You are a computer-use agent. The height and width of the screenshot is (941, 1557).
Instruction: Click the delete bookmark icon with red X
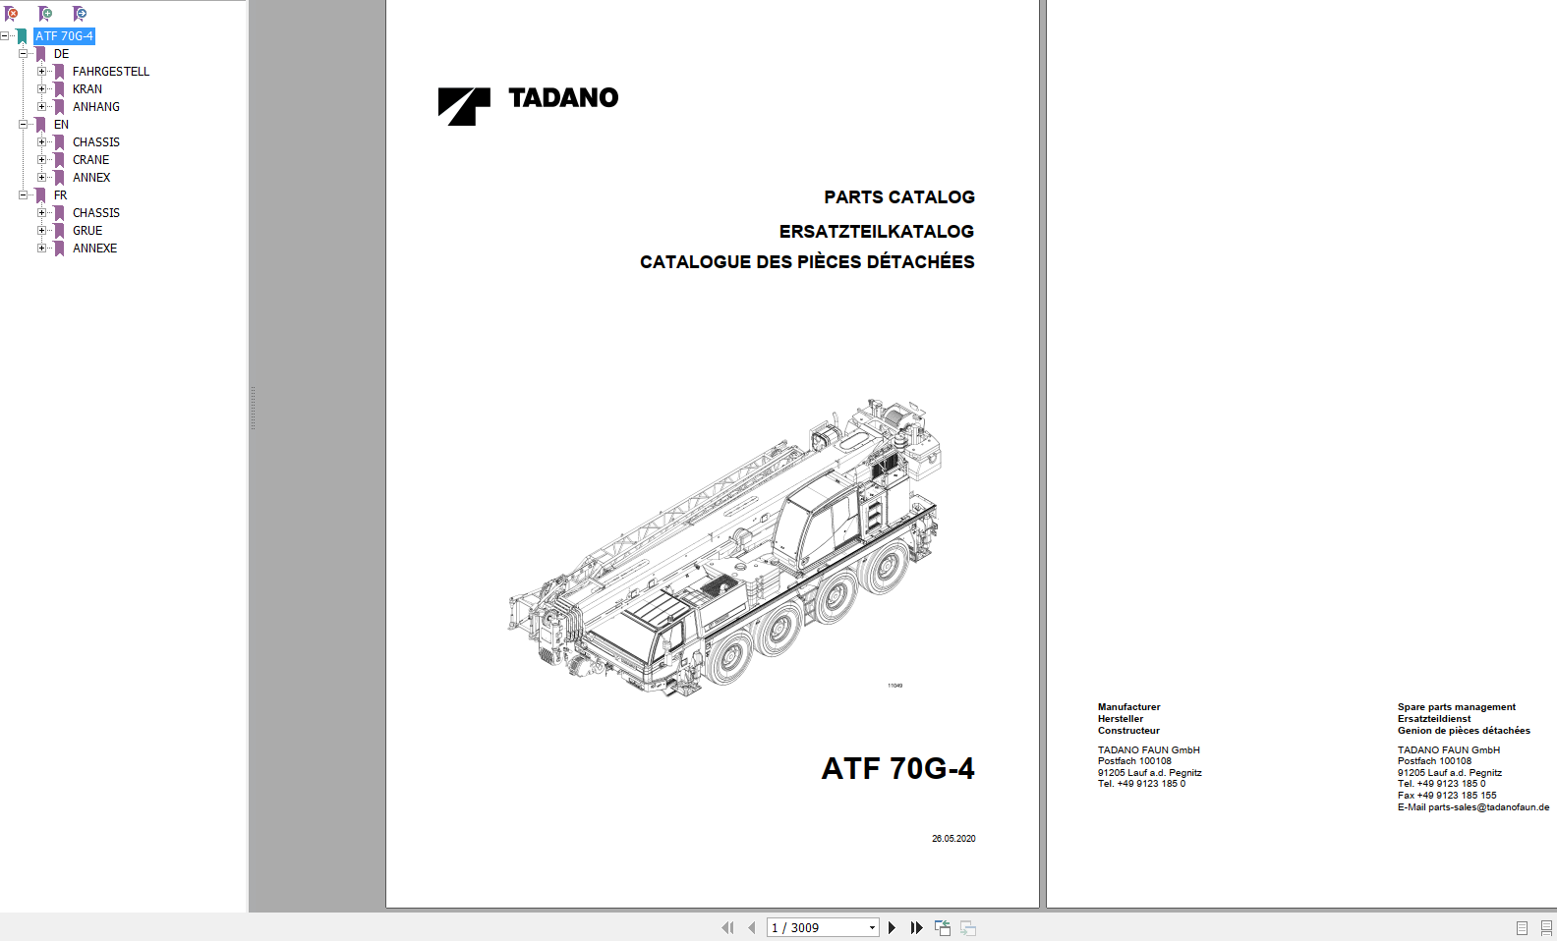click(x=12, y=14)
